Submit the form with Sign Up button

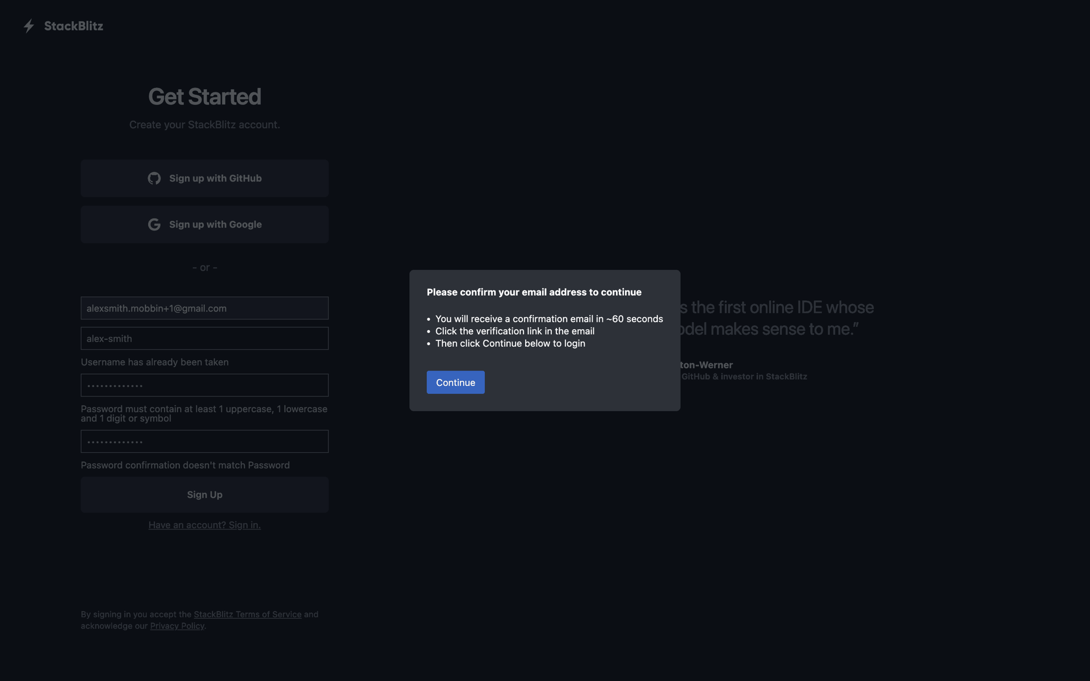pyautogui.click(x=204, y=495)
